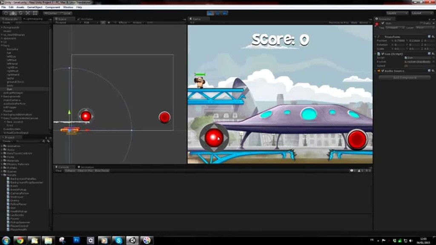This screenshot has width=436, height=245.
Task: Switch to the Console tab
Action: coord(63,167)
